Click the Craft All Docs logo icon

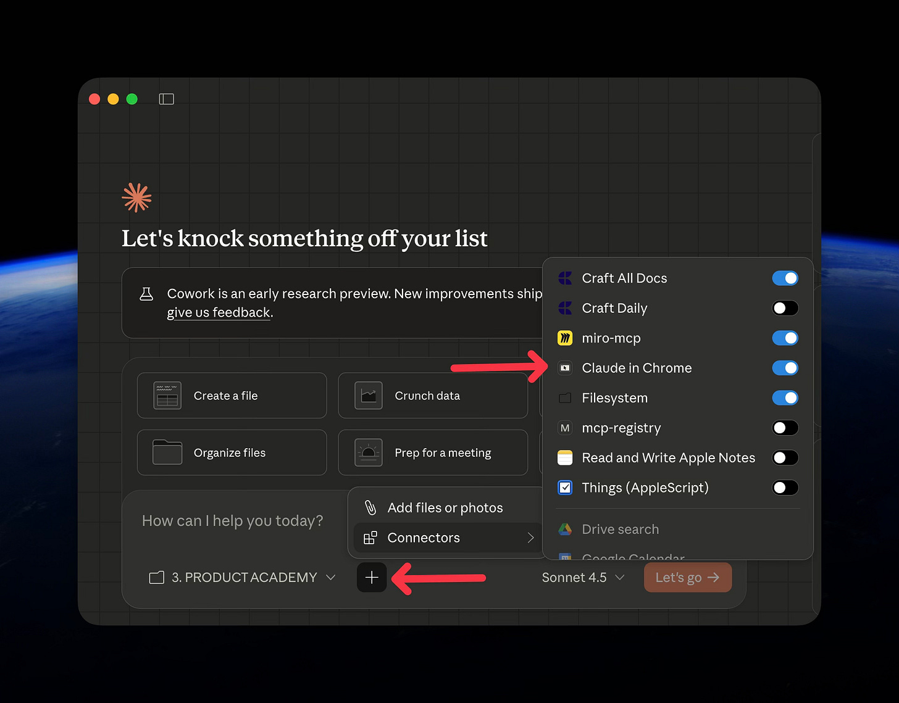pyautogui.click(x=565, y=278)
